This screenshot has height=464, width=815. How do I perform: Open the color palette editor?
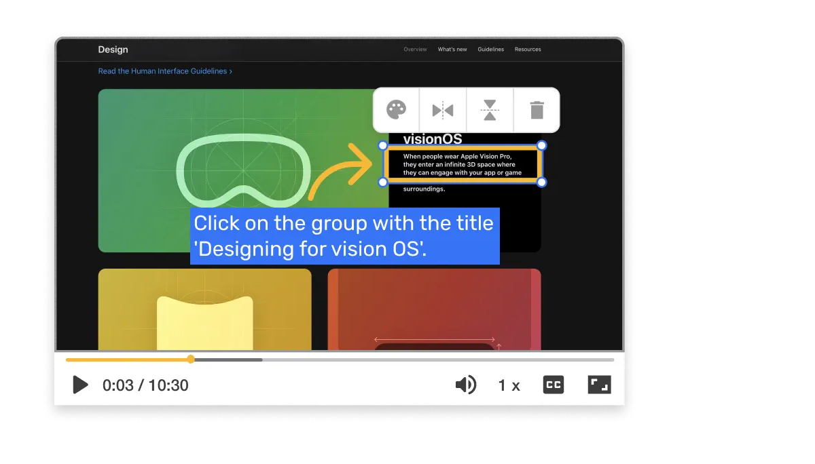point(397,110)
